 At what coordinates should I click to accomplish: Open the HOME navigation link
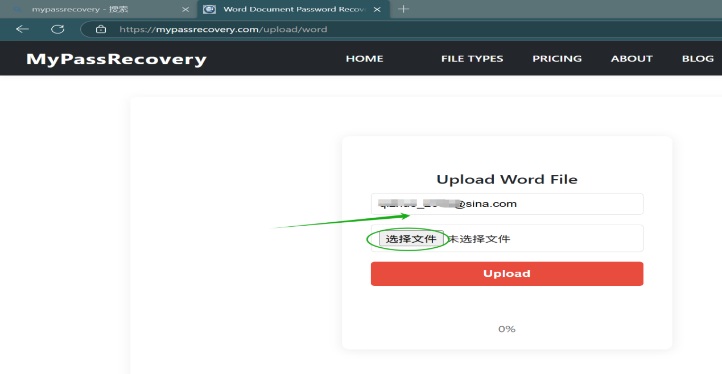(364, 59)
